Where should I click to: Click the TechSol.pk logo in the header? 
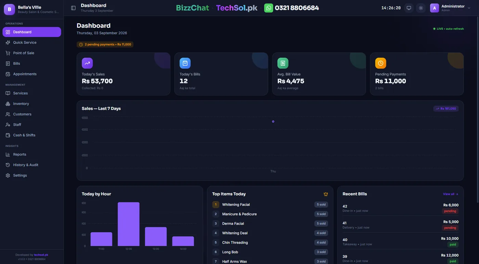[x=237, y=8]
